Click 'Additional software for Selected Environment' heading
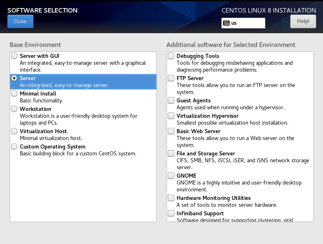The image size is (323, 244). coord(231,45)
